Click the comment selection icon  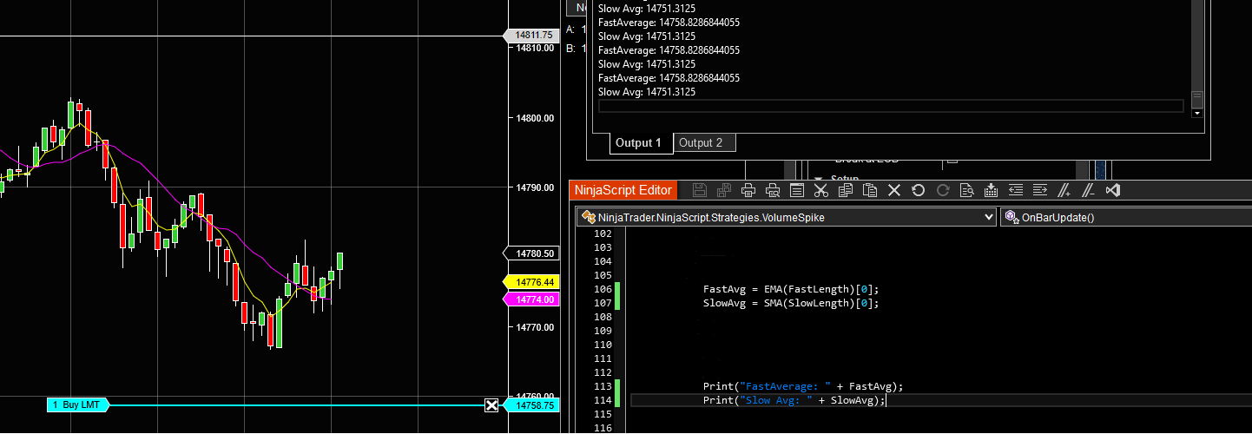click(1064, 190)
